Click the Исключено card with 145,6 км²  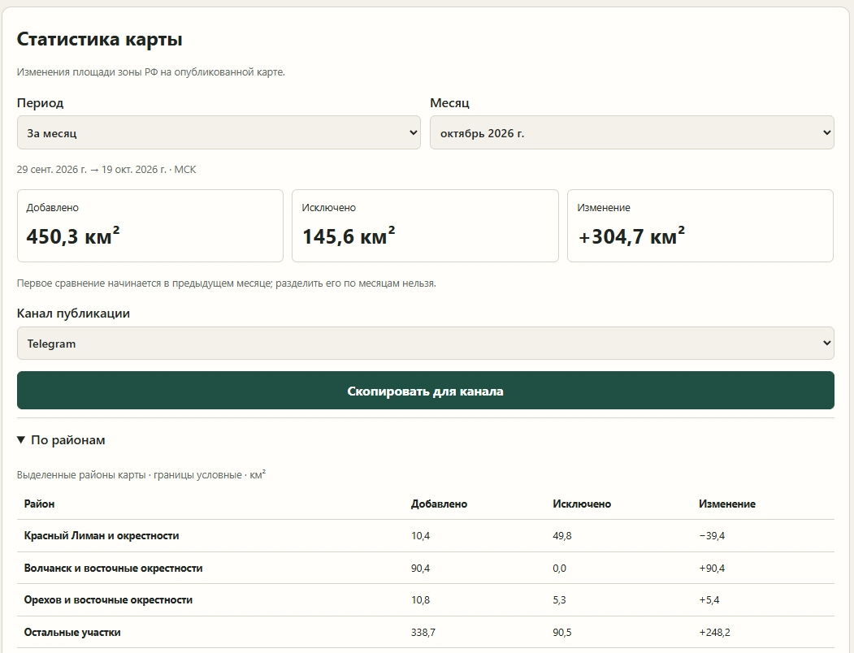[x=425, y=226]
